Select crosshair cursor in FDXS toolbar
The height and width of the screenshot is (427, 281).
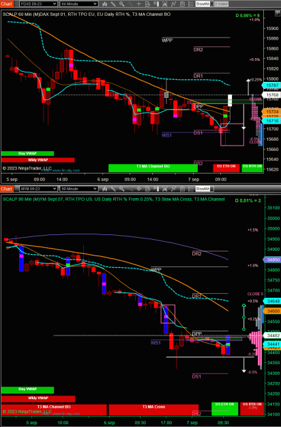139,4
